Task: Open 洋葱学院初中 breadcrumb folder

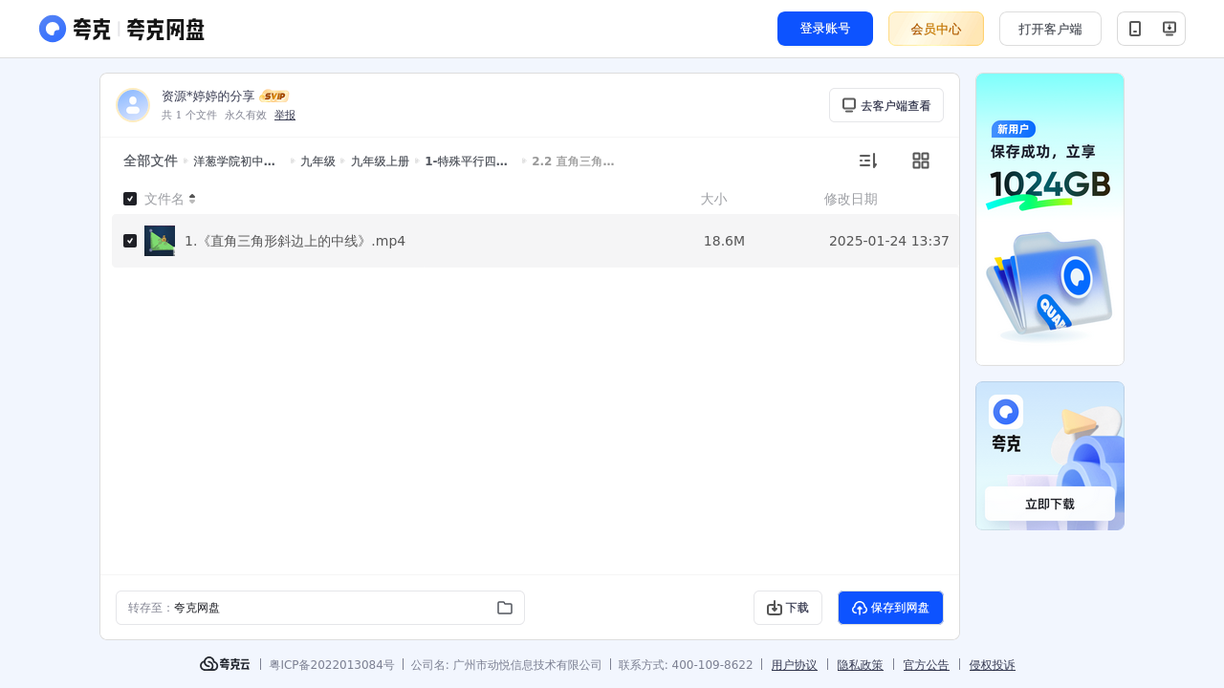Action: (234, 161)
